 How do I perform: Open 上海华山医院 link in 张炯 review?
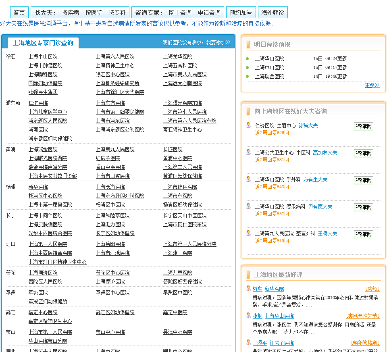point(279,316)
